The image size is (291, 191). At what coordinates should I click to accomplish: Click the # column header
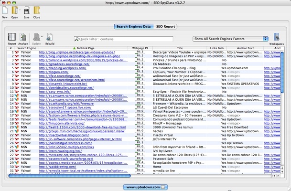[11, 48]
